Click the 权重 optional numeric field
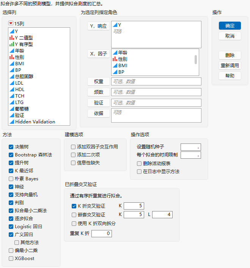Screen dimensions: 250x268 [x=156, y=82]
